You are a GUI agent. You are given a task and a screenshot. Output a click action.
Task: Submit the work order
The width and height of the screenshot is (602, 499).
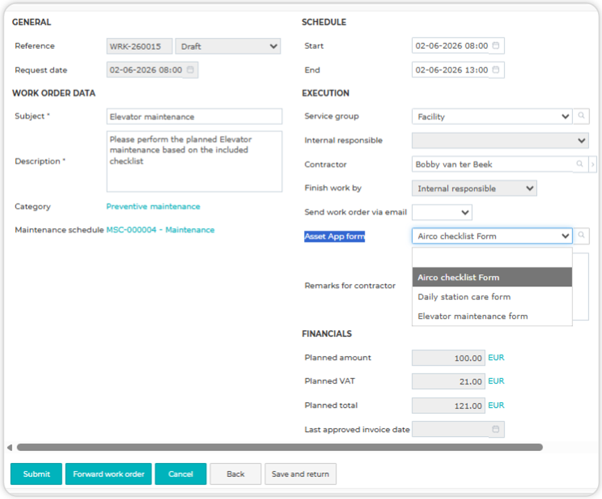(x=36, y=474)
